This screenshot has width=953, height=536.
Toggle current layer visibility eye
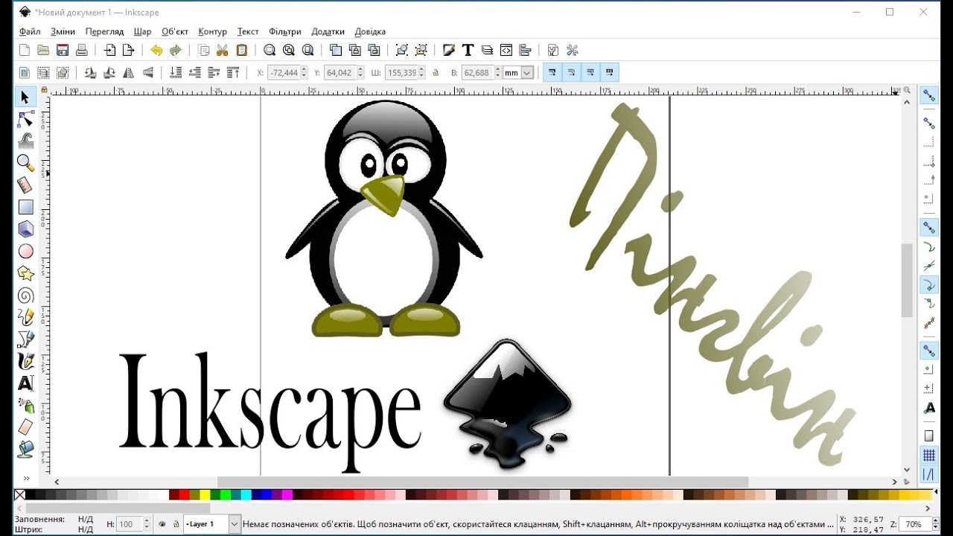point(162,524)
